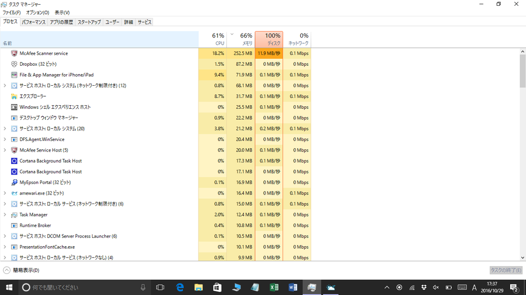The image size is (526, 295).
Task: Expand the DFS.Agent.WinService group
Action: click(x=5, y=139)
